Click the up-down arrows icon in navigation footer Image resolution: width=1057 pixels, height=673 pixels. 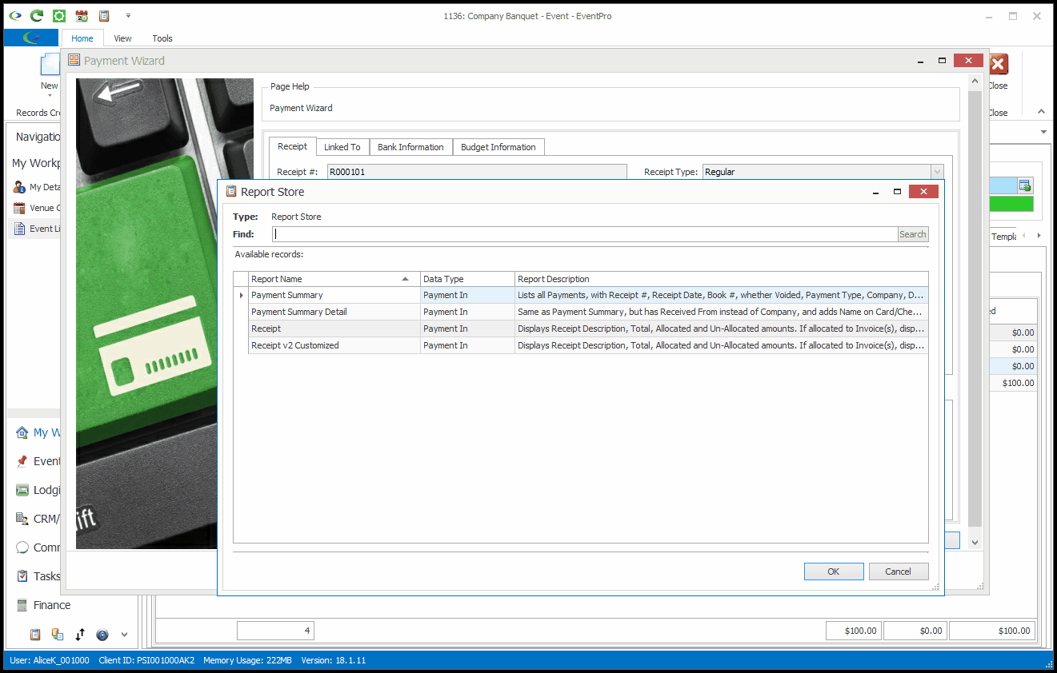pos(80,635)
